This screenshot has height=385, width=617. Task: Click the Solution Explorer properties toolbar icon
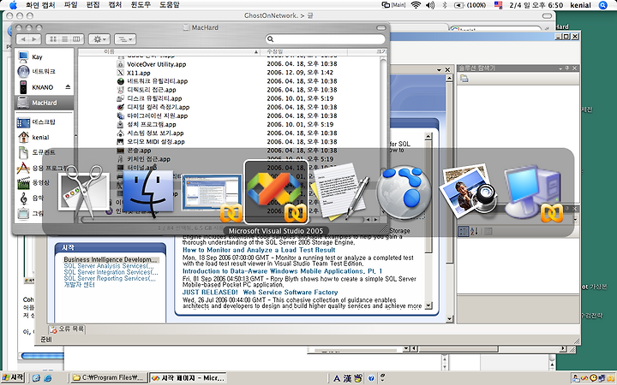(x=464, y=79)
